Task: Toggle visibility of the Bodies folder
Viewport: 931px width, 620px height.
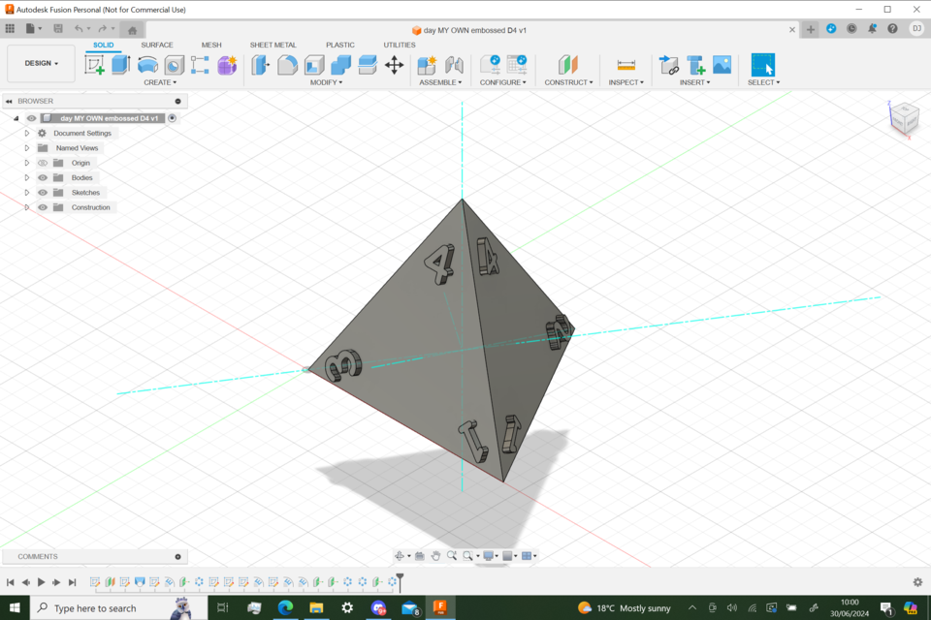Action: 42,177
